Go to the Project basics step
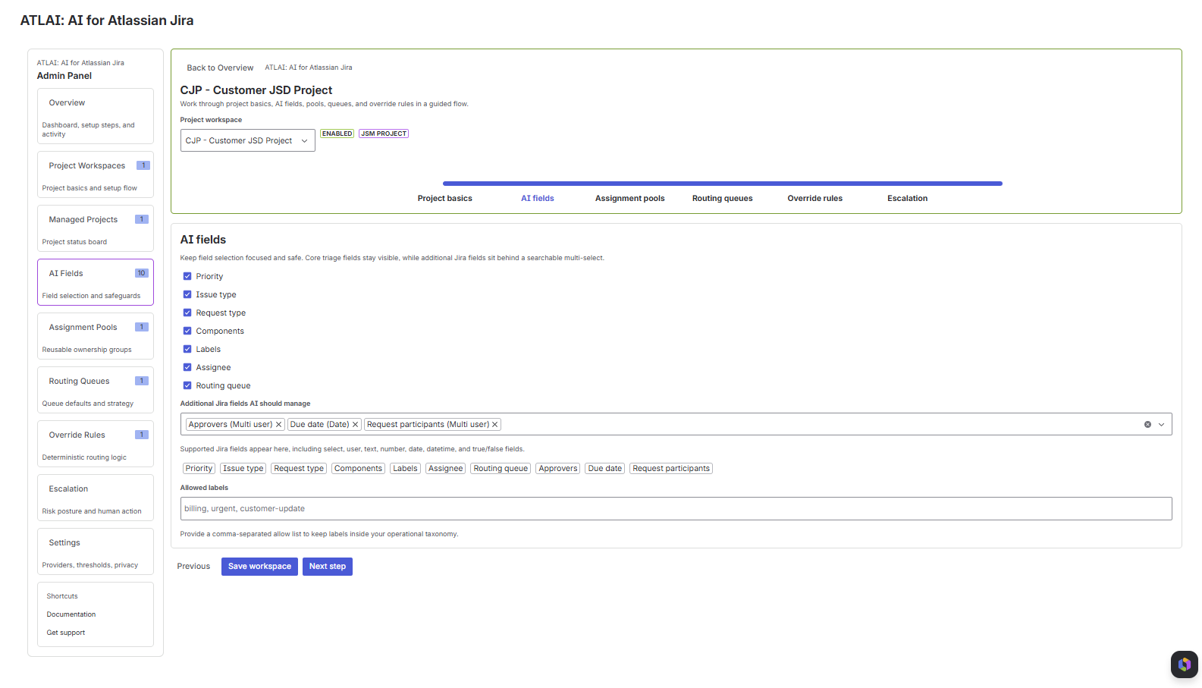The width and height of the screenshot is (1202, 688). (x=444, y=199)
